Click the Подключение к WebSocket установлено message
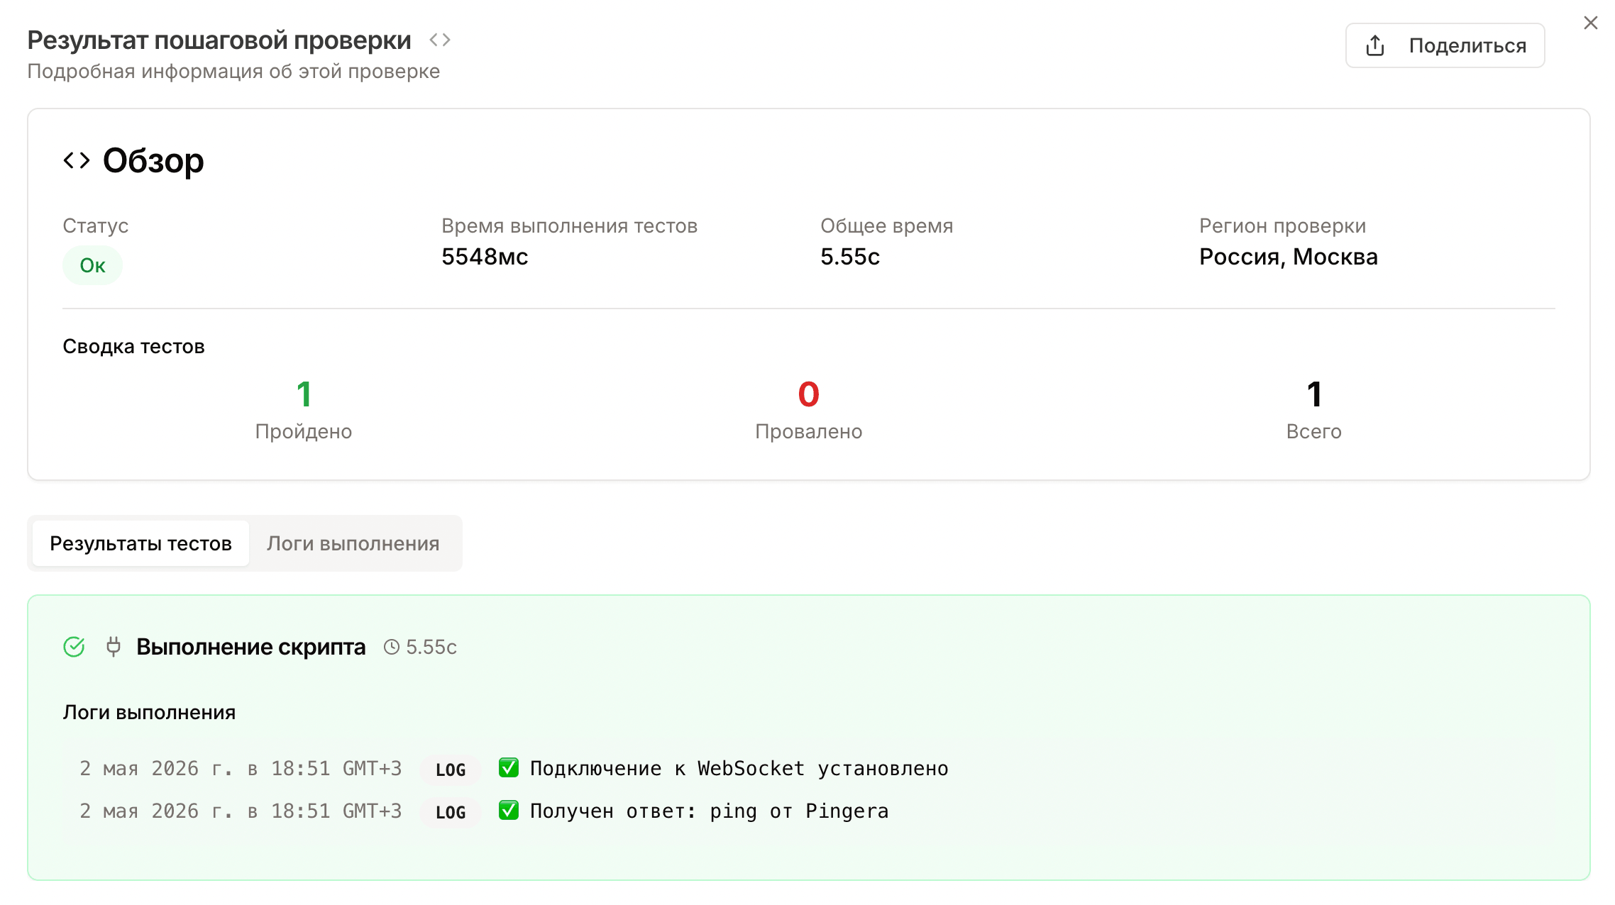The height and width of the screenshot is (905, 1615). pos(739,769)
